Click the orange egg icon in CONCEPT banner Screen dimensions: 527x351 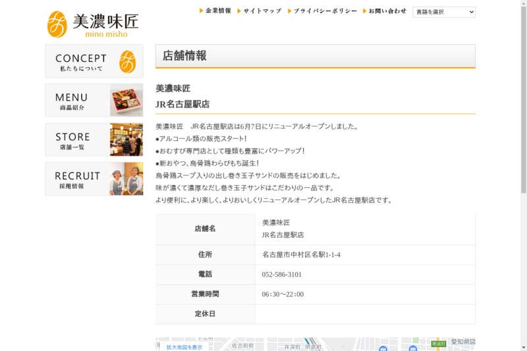pyautogui.click(x=127, y=62)
